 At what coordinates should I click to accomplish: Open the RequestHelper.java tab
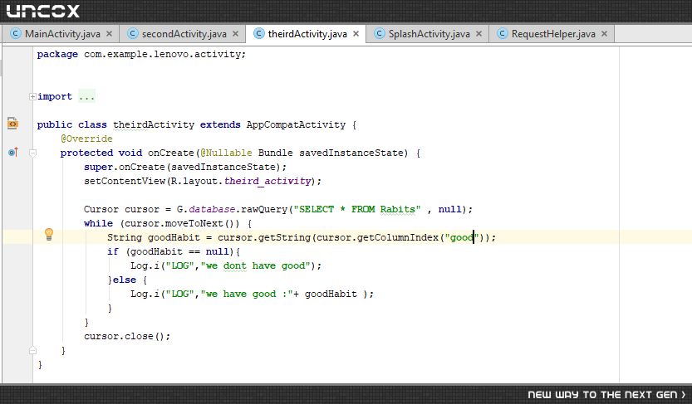tap(553, 34)
